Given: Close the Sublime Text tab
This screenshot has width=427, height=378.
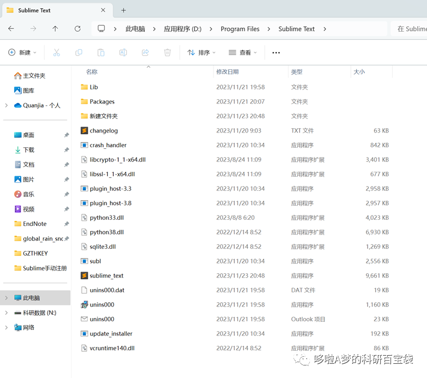Looking at the screenshot, I should click(x=103, y=10).
